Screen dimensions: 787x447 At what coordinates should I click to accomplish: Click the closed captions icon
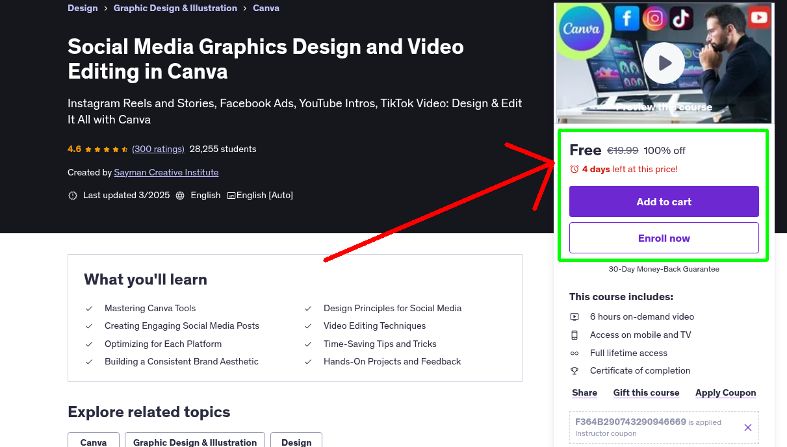(x=231, y=195)
